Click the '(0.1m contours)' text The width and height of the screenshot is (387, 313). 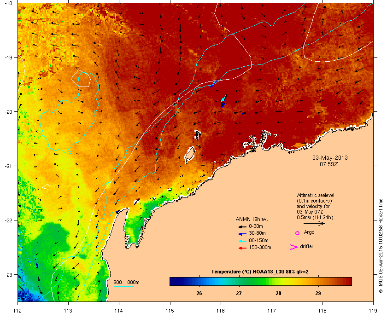coord(314,201)
